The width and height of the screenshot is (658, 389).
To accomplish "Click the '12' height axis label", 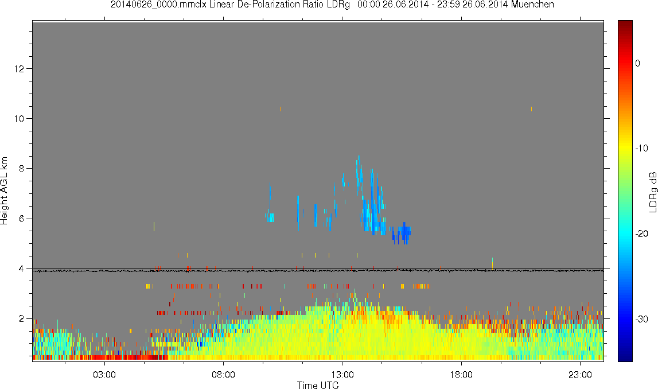I will 19,68.
